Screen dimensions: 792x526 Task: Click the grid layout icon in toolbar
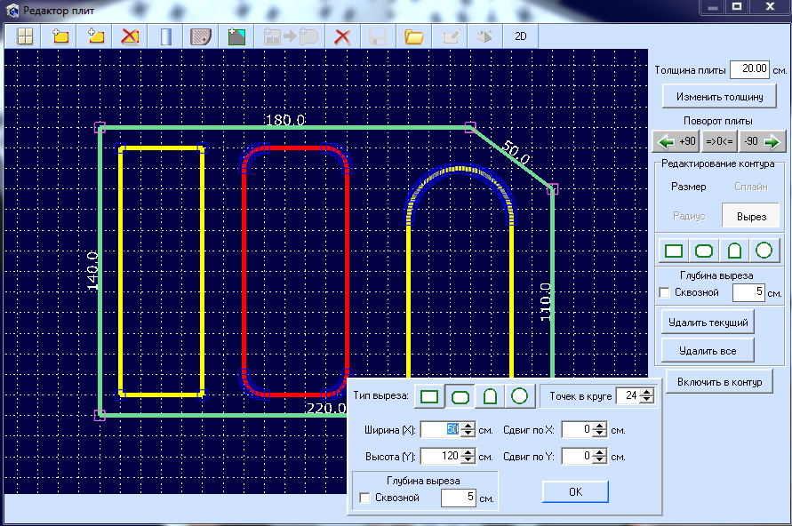25,36
